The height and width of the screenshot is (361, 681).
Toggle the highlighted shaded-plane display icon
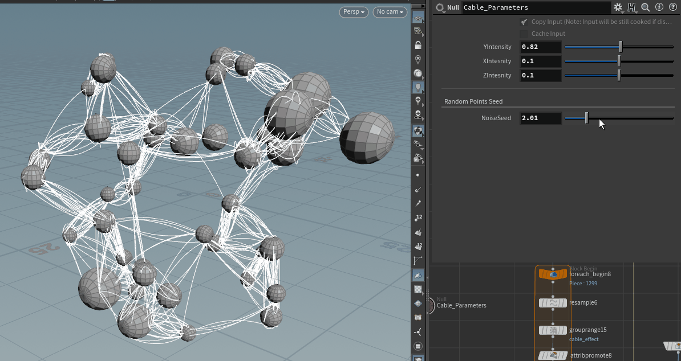pos(418,275)
